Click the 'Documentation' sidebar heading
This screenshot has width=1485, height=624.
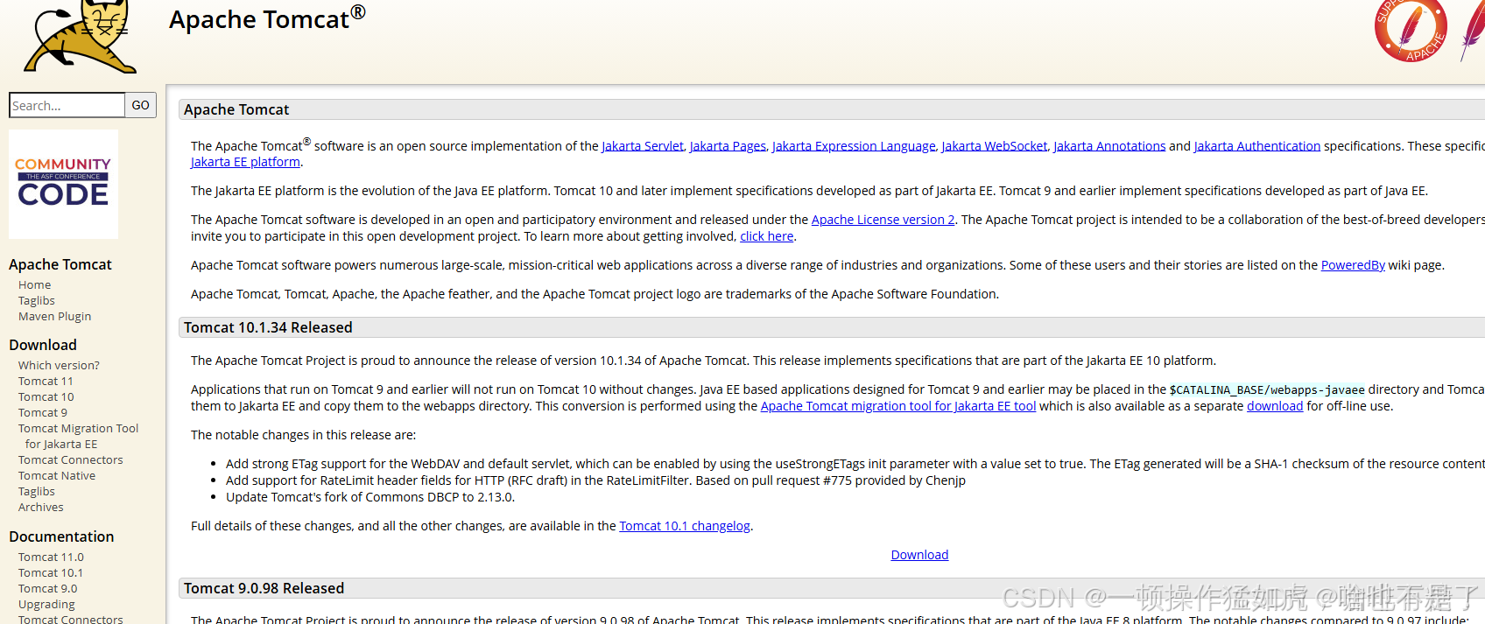click(x=61, y=536)
